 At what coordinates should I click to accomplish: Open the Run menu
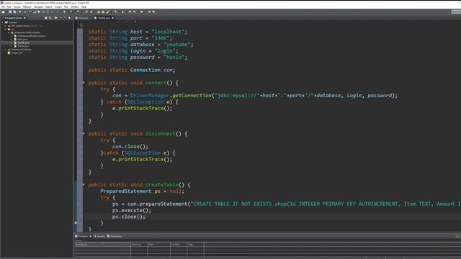66,6
